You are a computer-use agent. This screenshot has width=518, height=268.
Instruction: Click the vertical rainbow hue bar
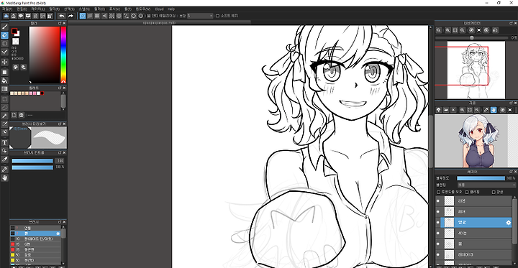click(x=63, y=55)
